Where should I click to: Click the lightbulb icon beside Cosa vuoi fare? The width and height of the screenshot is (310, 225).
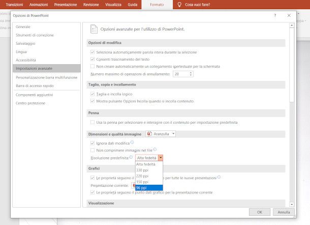179,5
